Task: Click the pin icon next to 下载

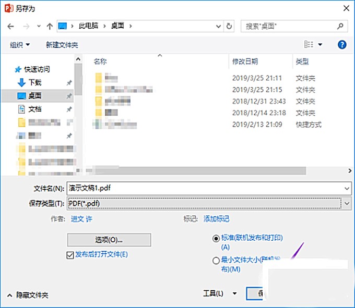Action: (x=69, y=83)
